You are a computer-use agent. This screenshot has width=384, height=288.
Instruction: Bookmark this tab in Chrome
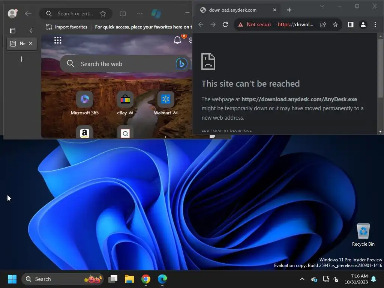click(335, 24)
